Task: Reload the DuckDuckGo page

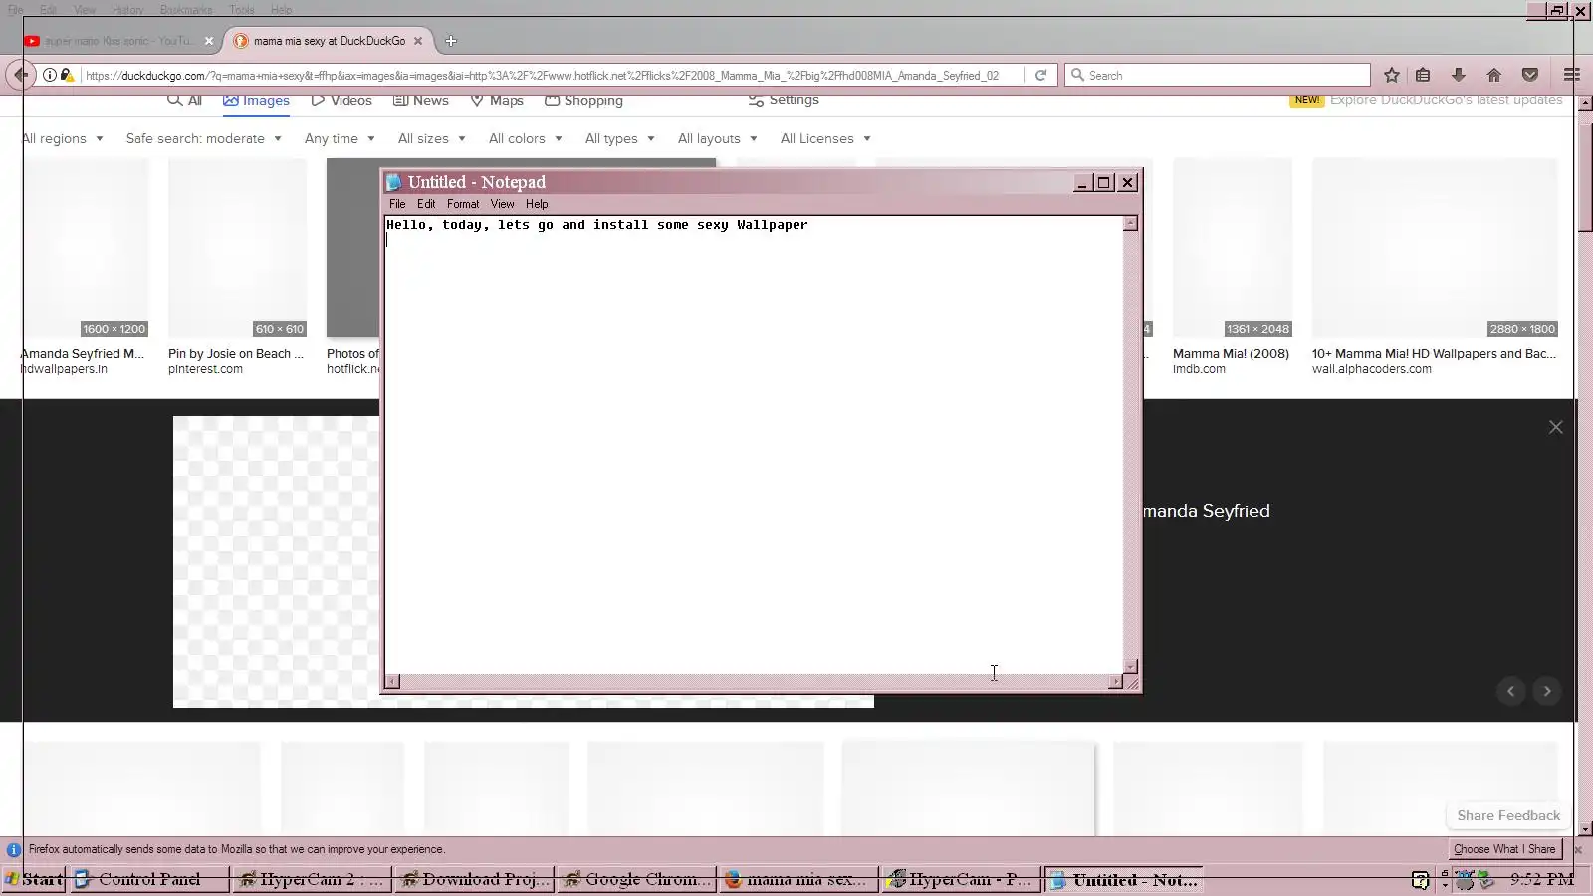Action: pyautogui.click(x=1040, y=75)
